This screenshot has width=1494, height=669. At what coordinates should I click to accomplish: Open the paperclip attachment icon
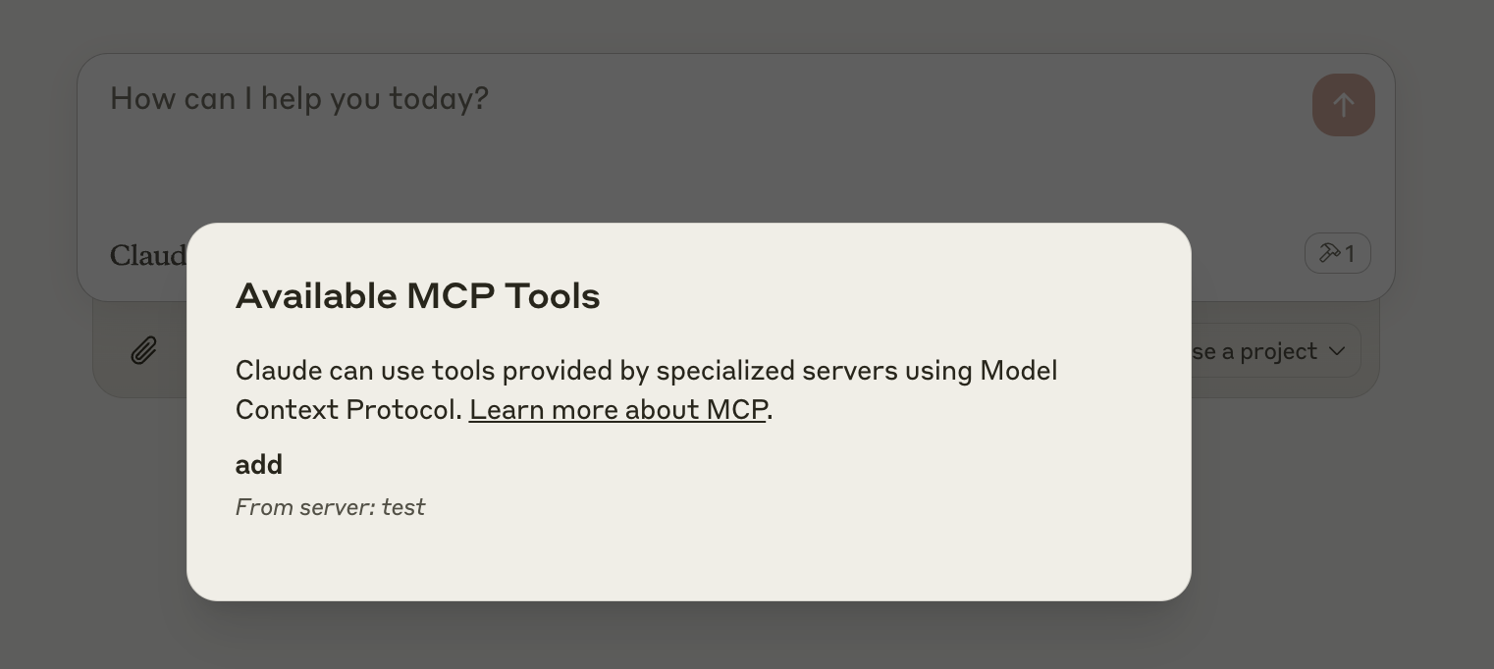coord(143,350)
